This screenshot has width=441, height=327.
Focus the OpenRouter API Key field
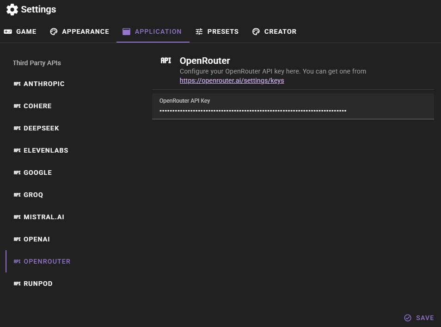[x=293, y=111]
